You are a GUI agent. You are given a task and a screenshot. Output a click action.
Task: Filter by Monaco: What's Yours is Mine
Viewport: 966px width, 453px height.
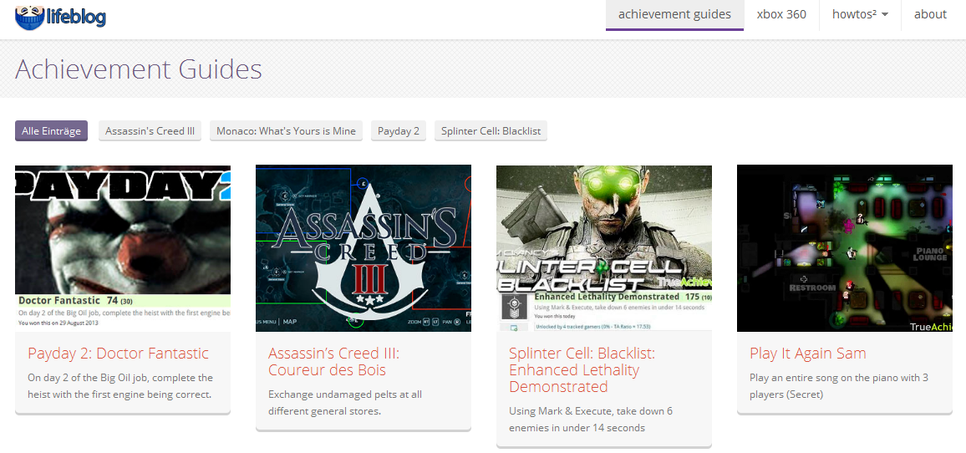[286, 131]
